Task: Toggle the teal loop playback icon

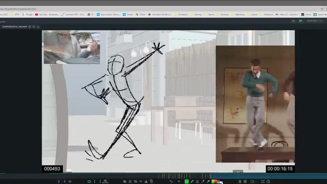Action: [x=89, y=181]
